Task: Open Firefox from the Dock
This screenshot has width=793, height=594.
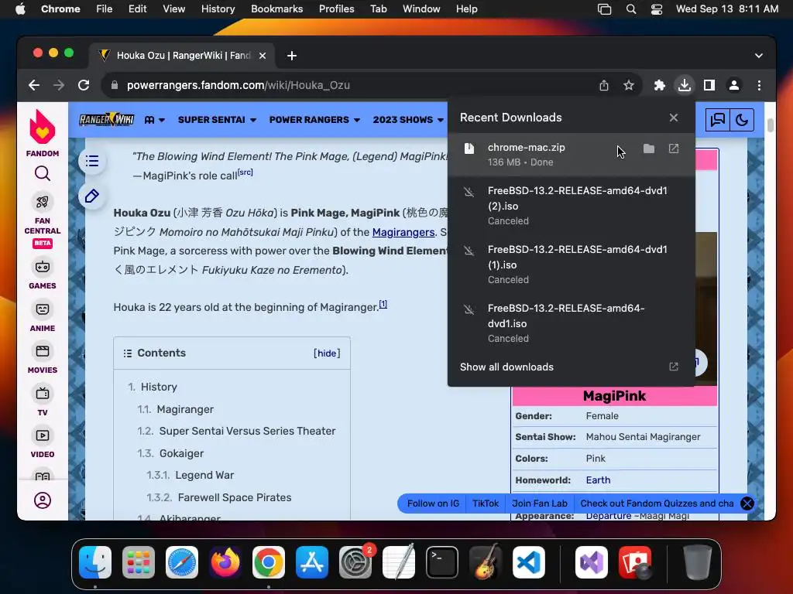Action: tap(225, 562)
